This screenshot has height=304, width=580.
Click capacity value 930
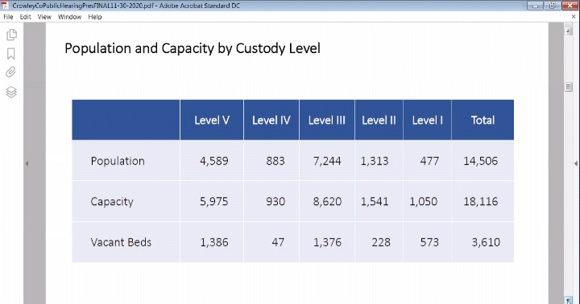coord(275,202)
